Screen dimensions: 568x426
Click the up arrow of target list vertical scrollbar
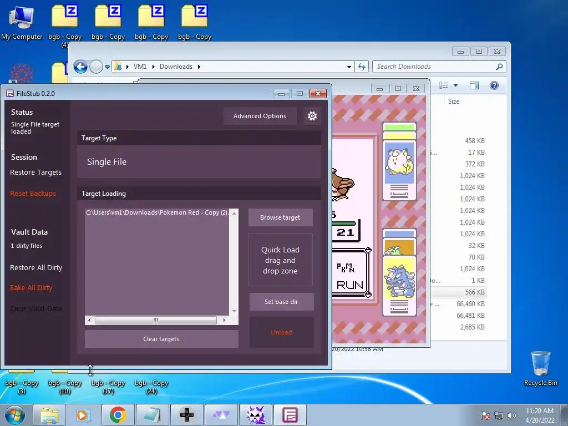[x=235, y=213]
